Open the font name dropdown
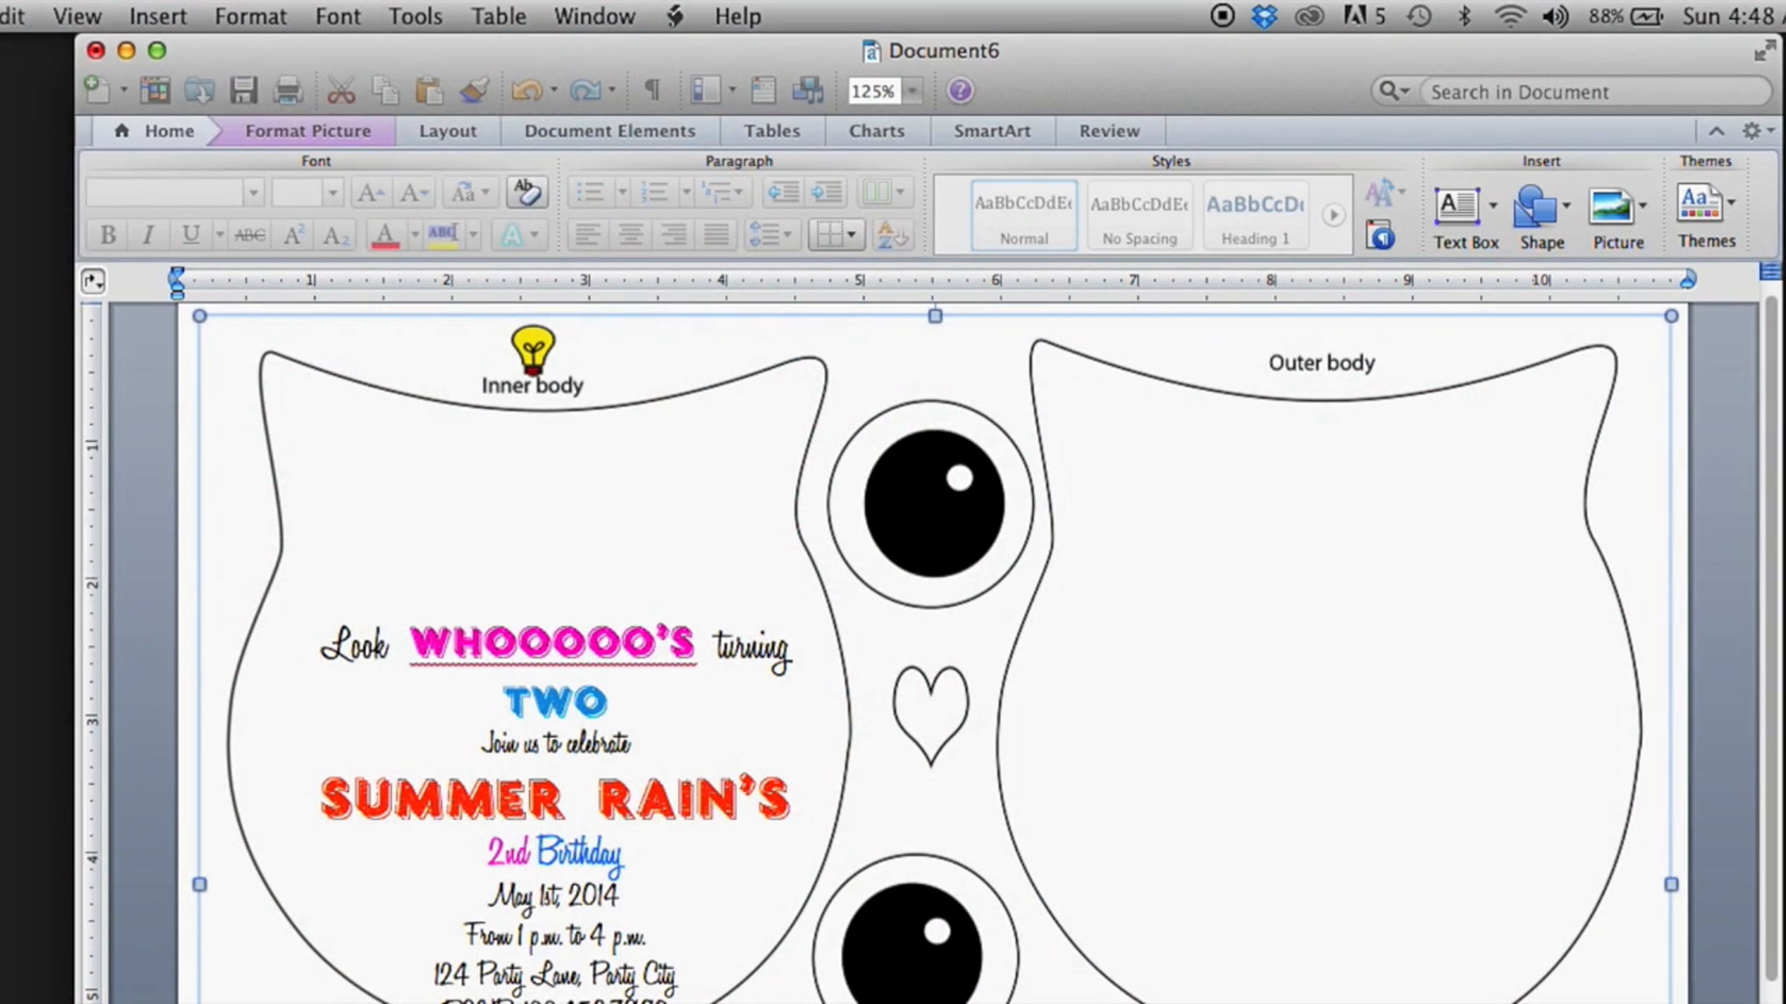 click(x=253, y=193)
